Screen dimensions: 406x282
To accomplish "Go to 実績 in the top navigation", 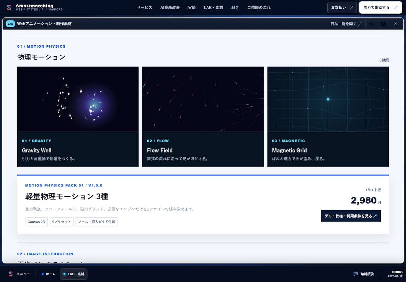I will [192, 7].
